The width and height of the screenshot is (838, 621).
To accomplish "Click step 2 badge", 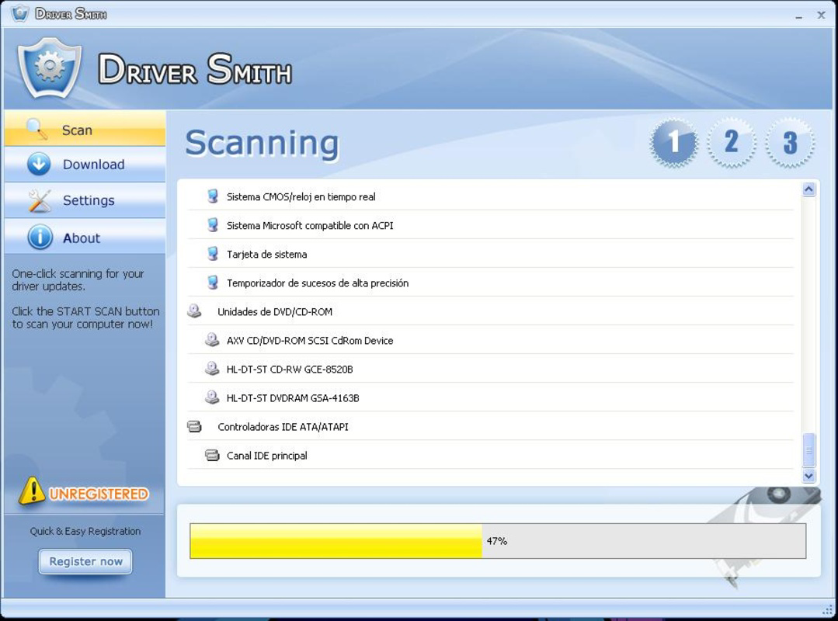I will point(731,143).
